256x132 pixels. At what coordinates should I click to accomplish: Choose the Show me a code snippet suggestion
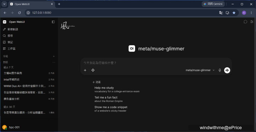point(111,109)
